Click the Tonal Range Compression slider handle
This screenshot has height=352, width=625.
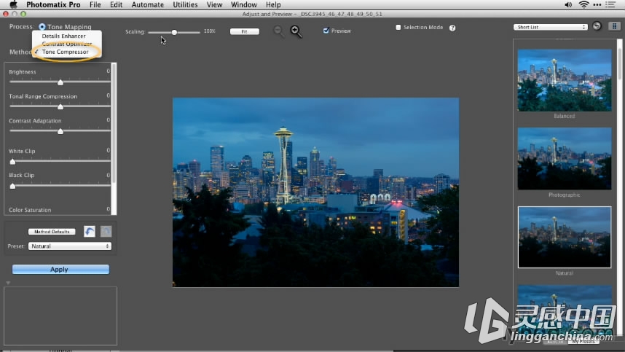pos(60,106)
